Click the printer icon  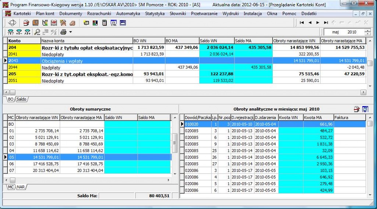coord(63,32)
